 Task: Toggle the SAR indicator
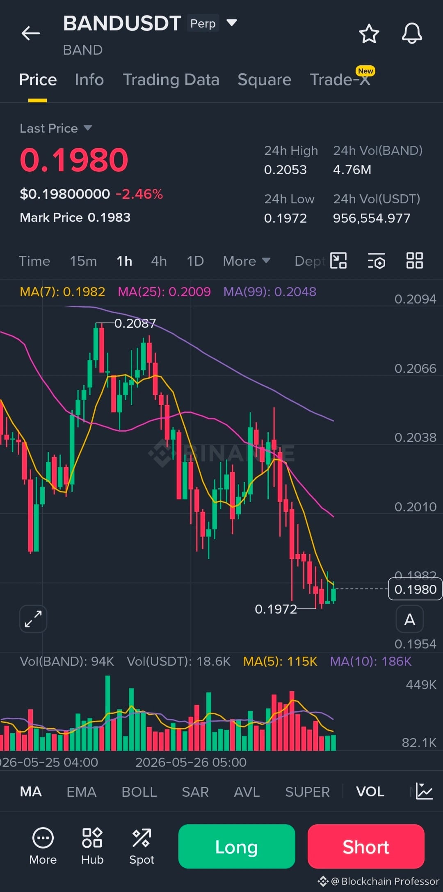(x=195, y=791)
